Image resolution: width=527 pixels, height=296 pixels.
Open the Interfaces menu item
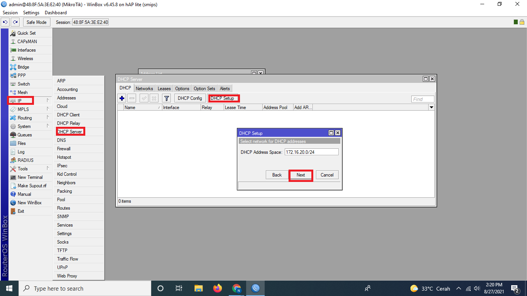(30, 50)
